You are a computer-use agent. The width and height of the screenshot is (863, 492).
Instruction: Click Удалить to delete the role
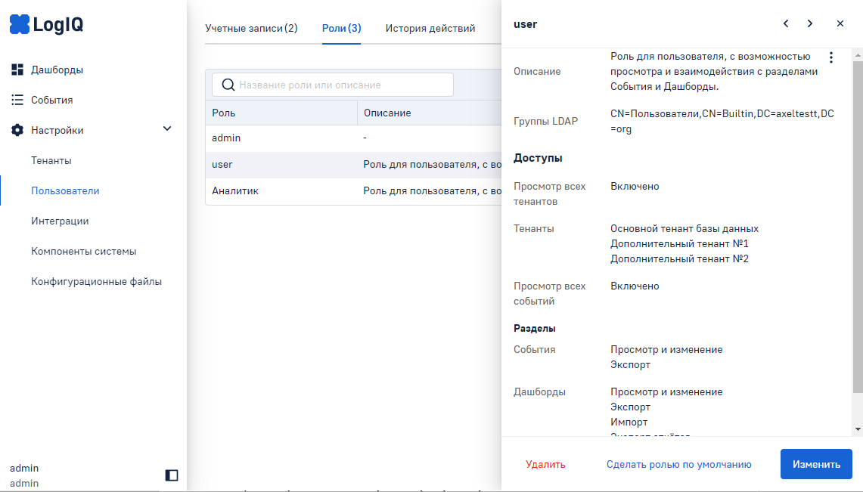[x=545, y=464]
